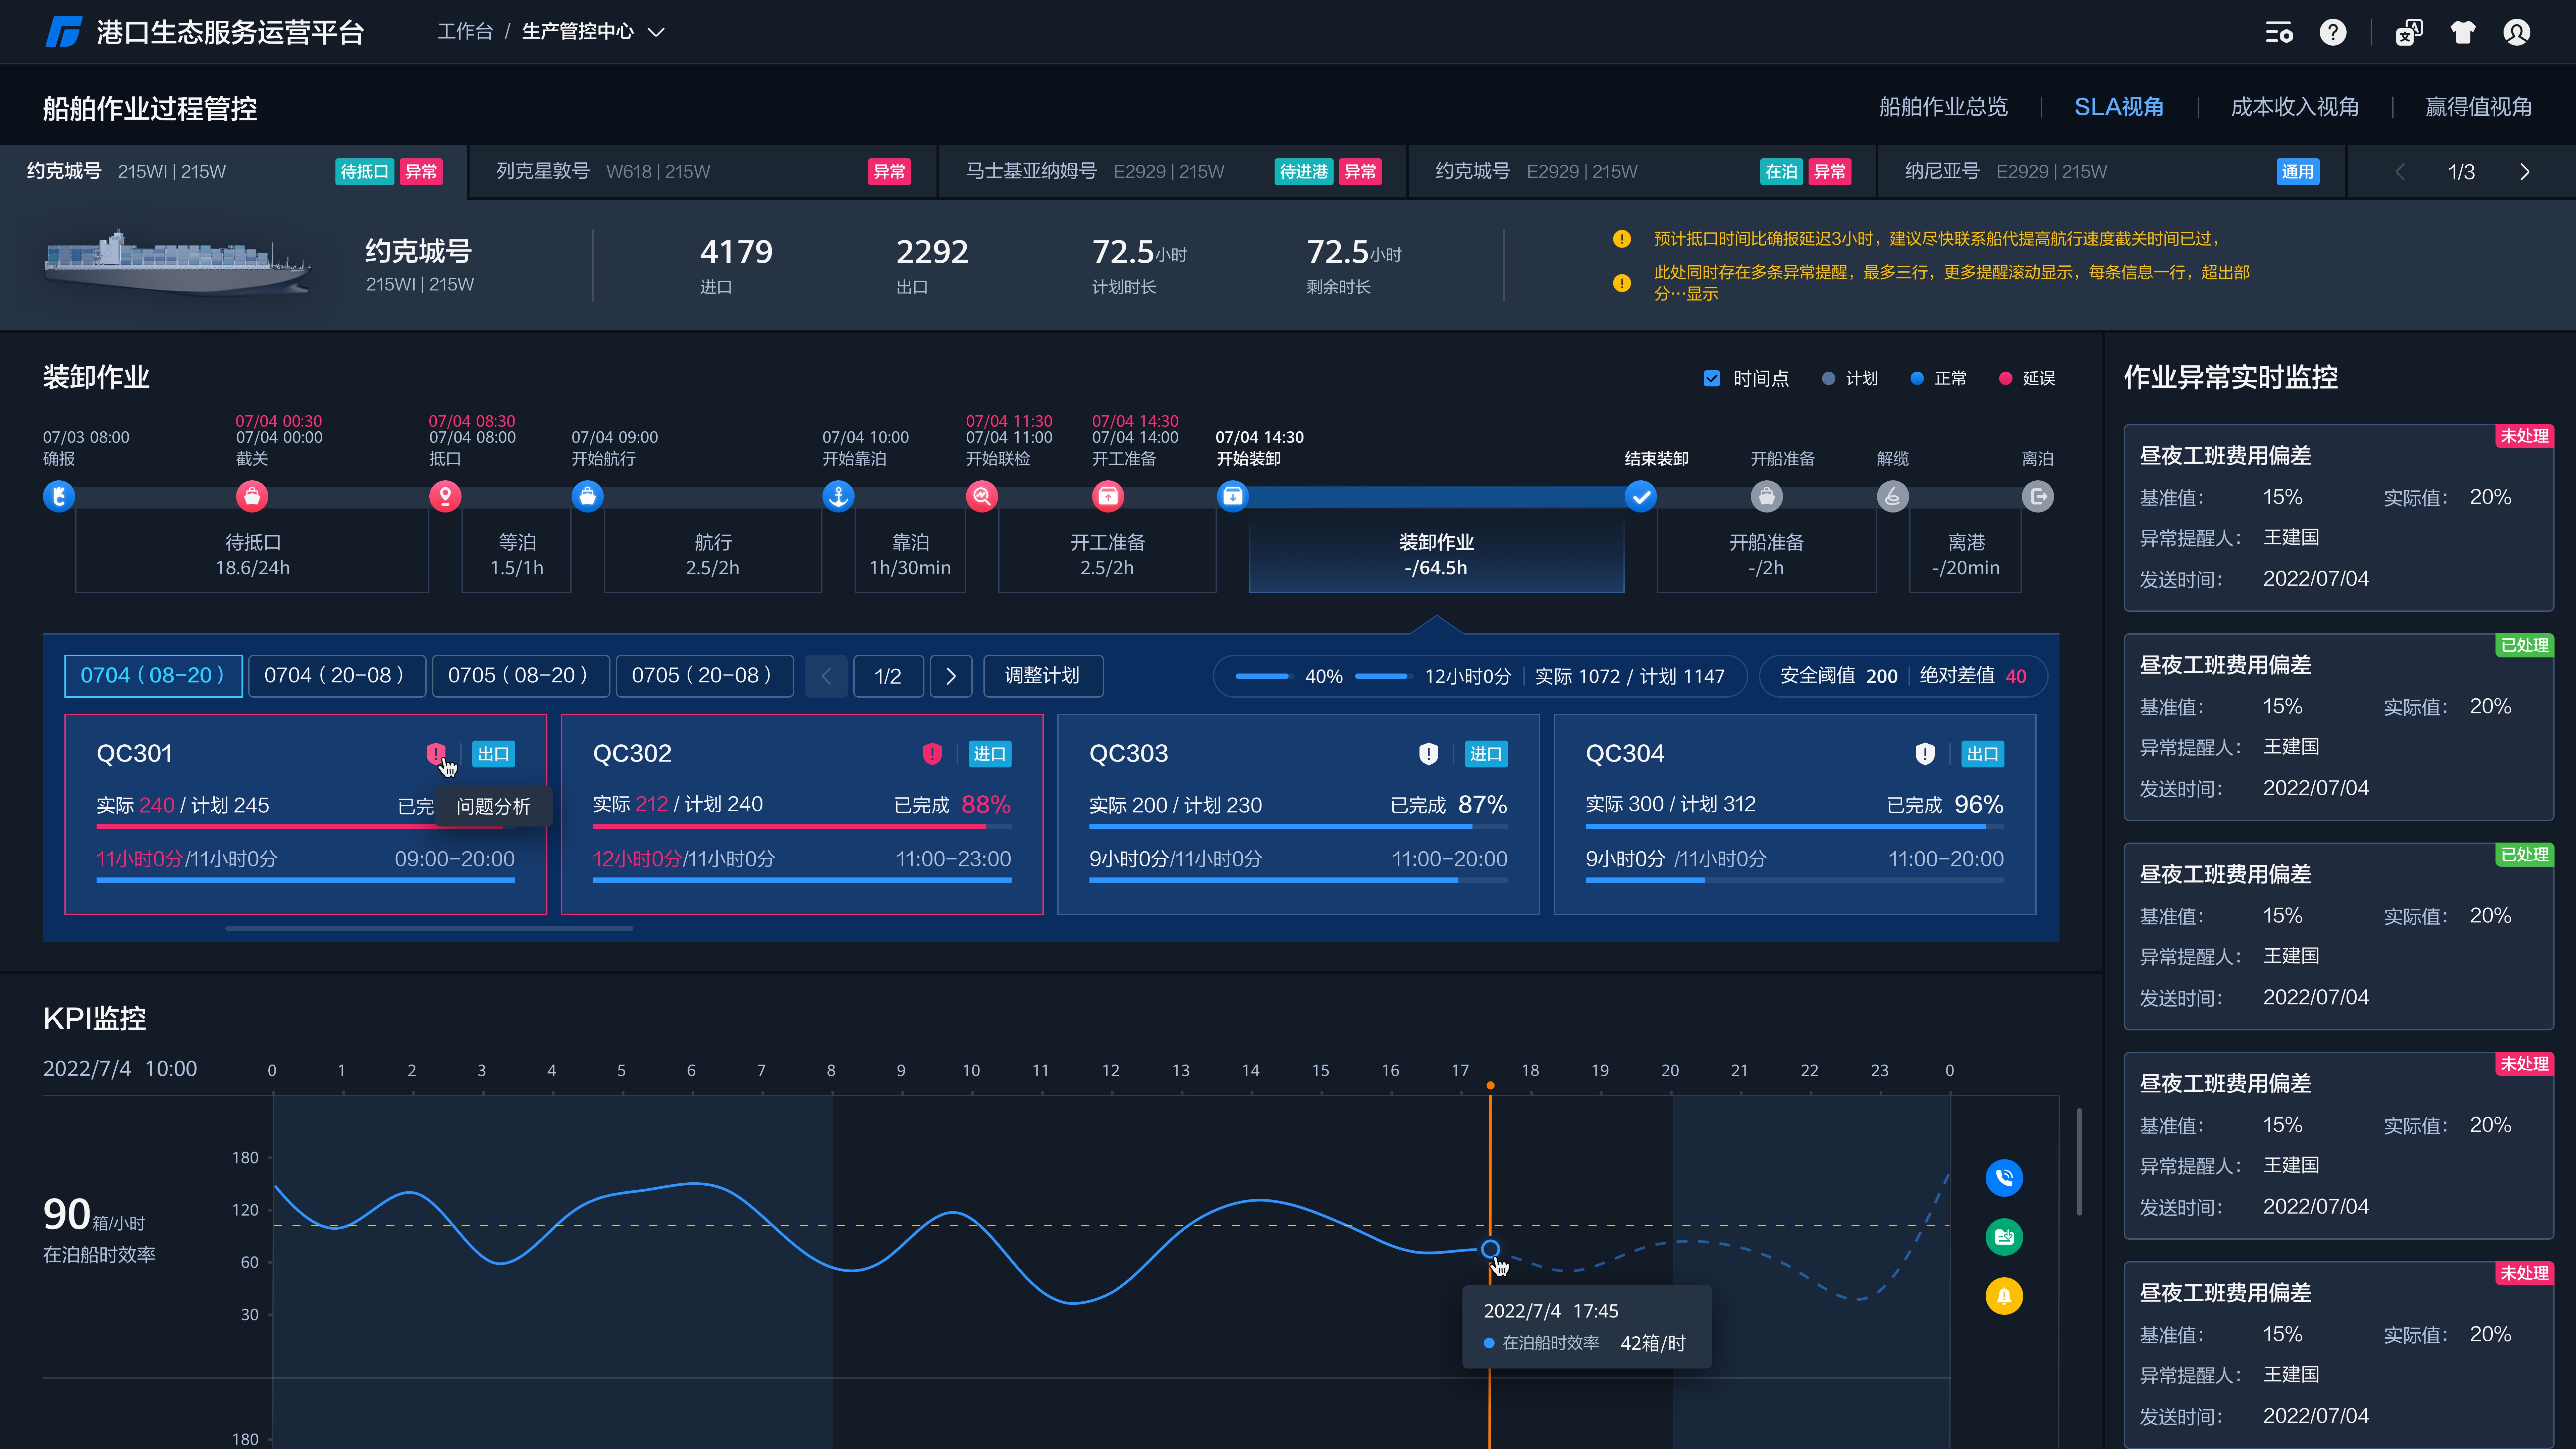Viewport: 2576px width, 1449px height.
Task: Select the 0705 (08-20) shift tab
Action: pos(521,676)
